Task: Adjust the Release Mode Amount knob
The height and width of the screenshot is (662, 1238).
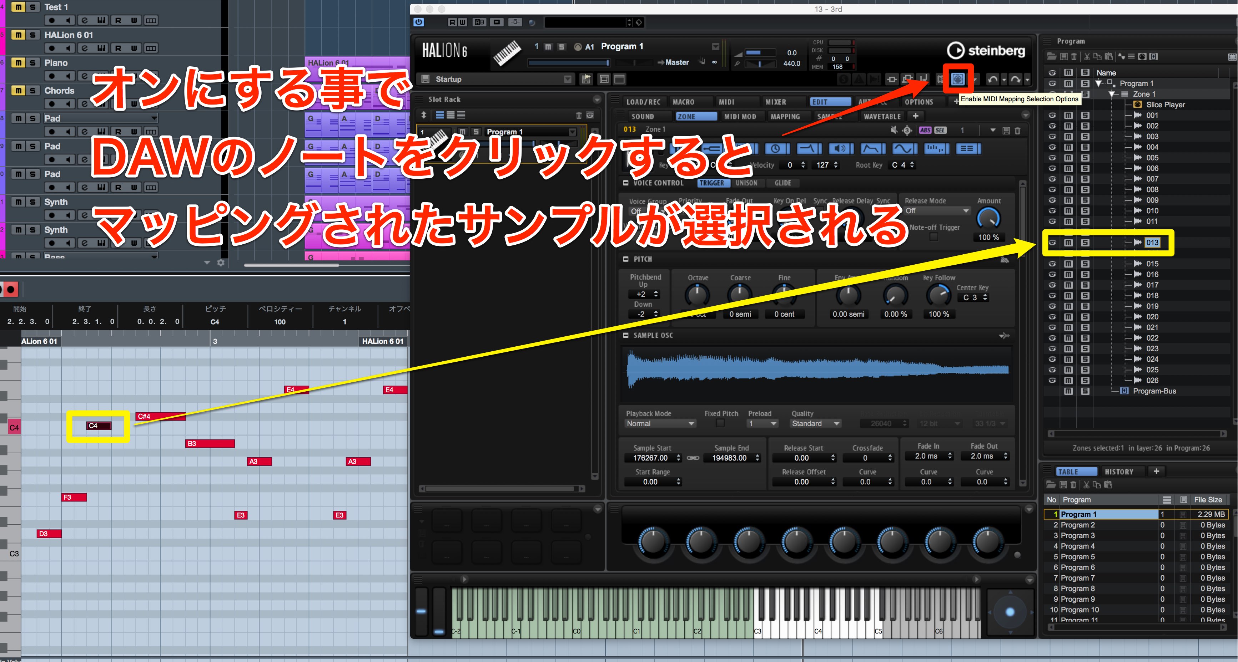Action: coord(988,219)
